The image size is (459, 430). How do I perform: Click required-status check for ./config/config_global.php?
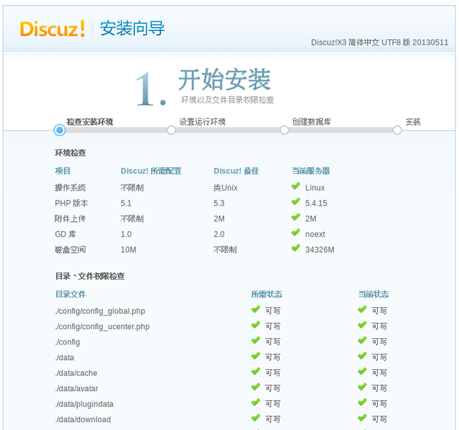coord(256,309)
